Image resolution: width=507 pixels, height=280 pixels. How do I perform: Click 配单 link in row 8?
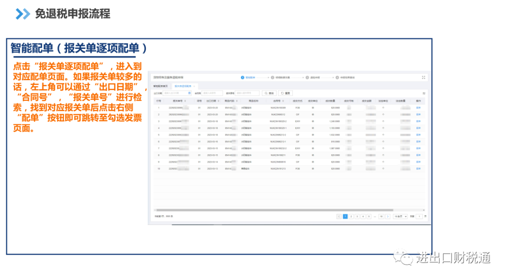point(418,155)
